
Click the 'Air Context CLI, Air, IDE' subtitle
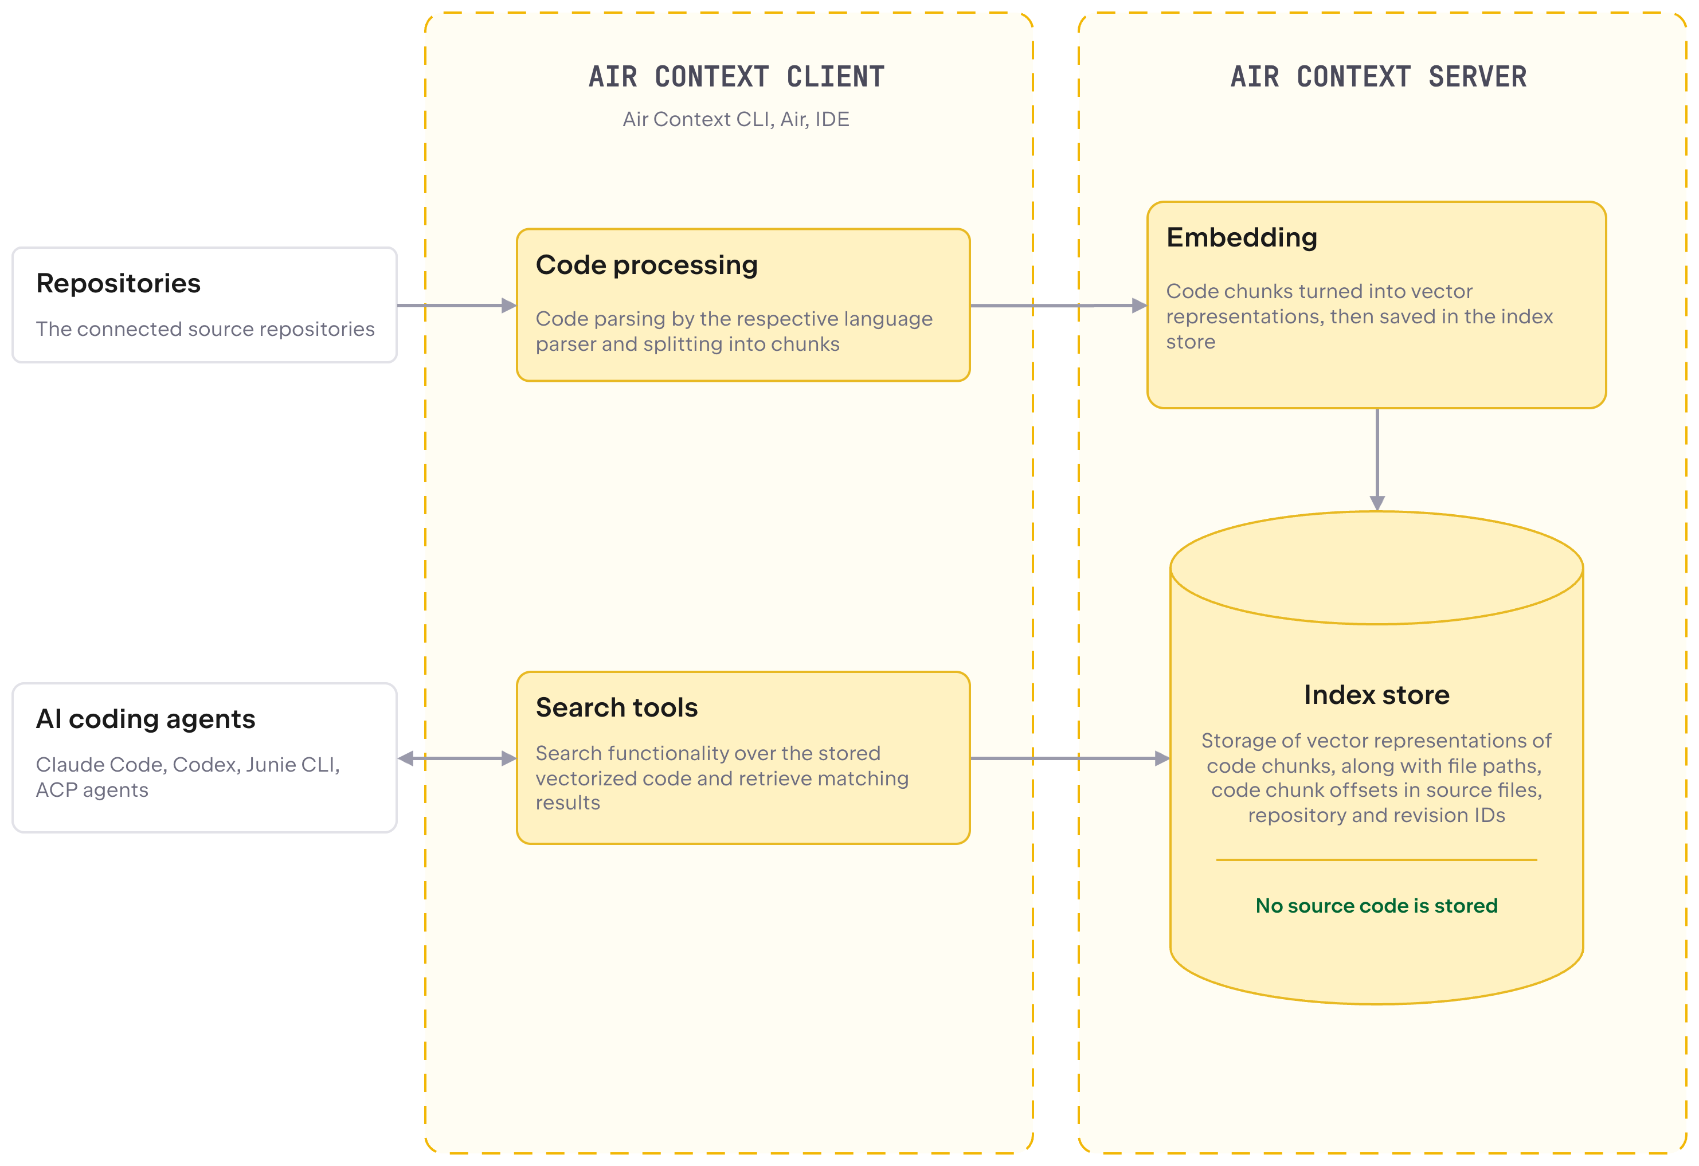click(735, 119)
